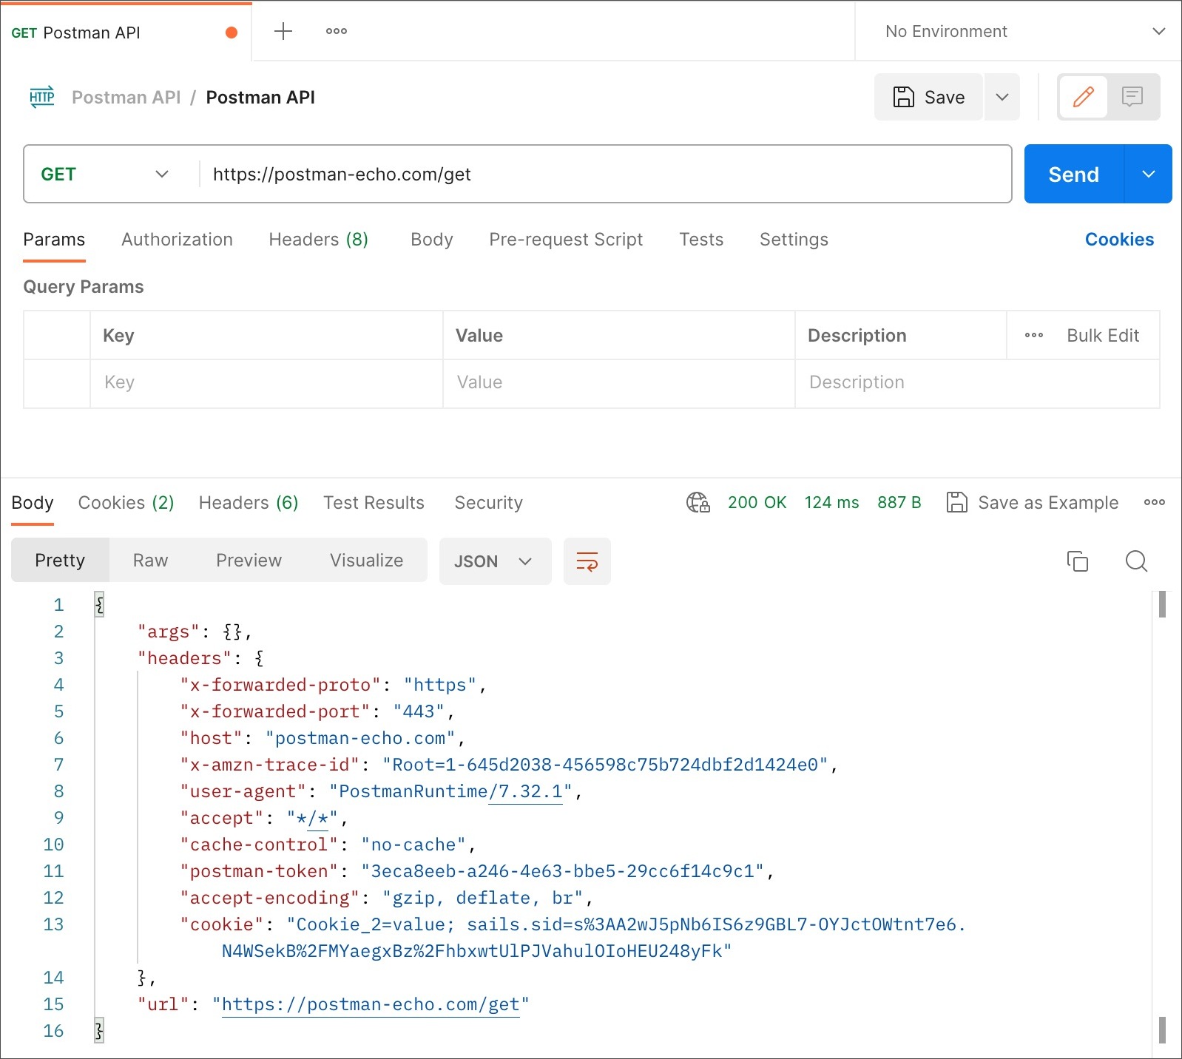Screen dimensions: 1182x1059
Task: Click the network information globe icon
Action: 698,503
